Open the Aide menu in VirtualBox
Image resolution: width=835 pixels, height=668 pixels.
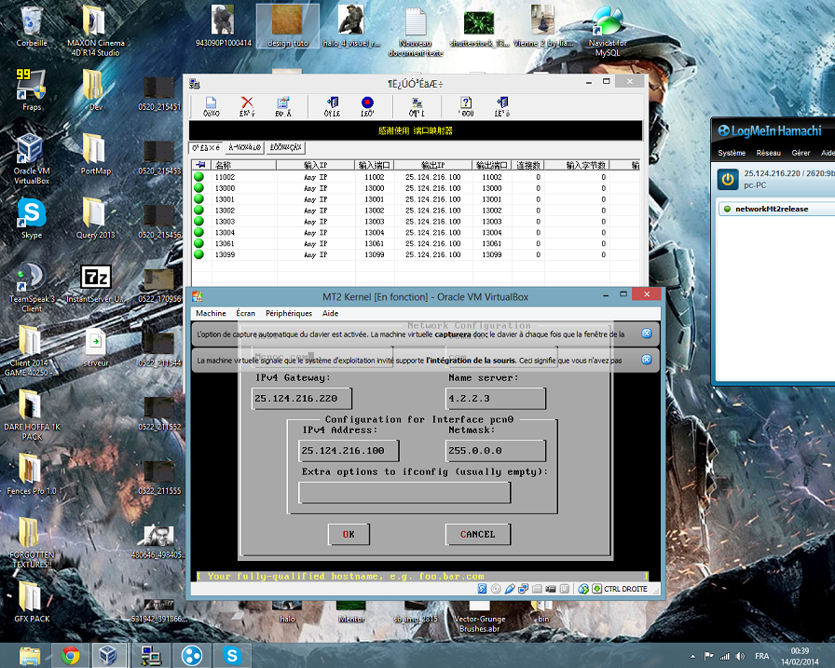(330, 313)
